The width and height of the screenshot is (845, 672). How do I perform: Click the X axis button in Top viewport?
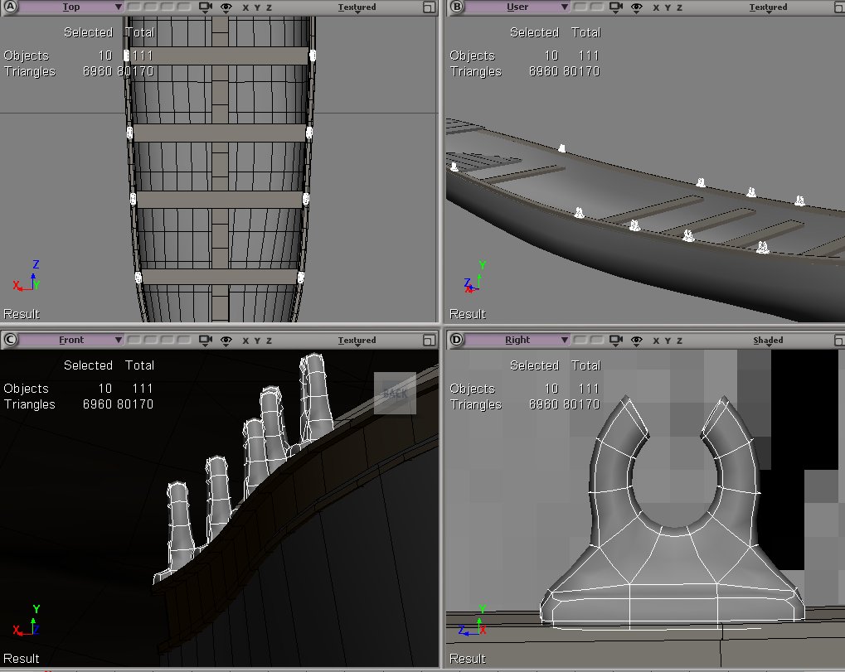tap(245, 7)
